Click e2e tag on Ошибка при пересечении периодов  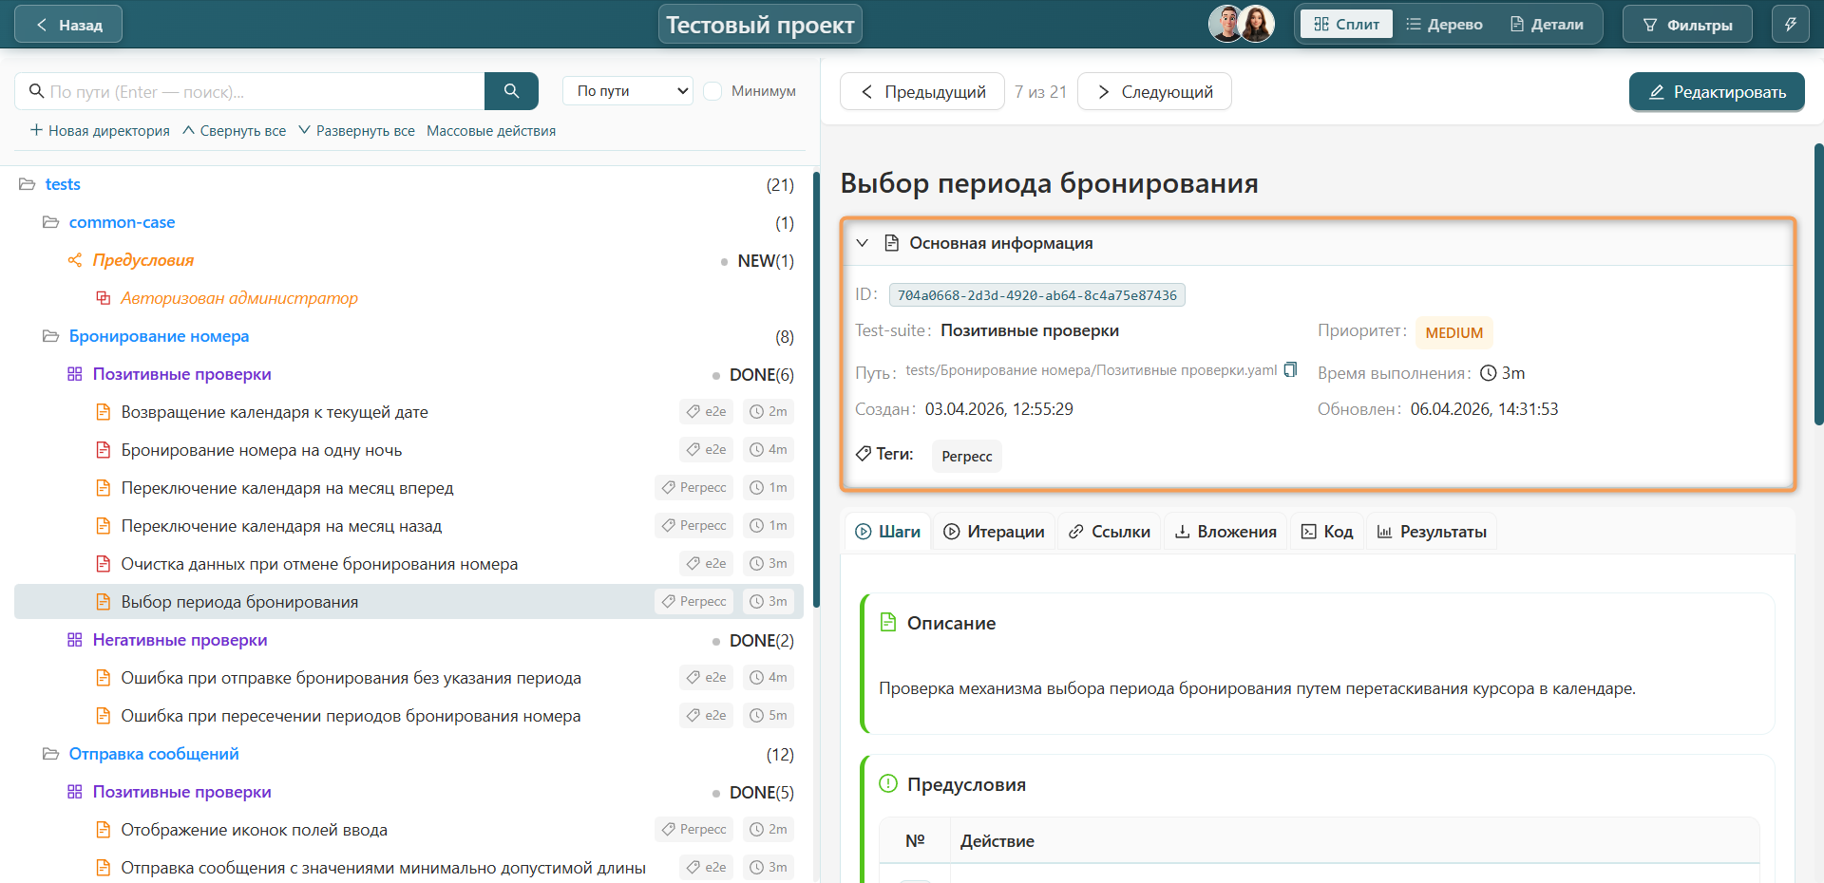(706, 716)
